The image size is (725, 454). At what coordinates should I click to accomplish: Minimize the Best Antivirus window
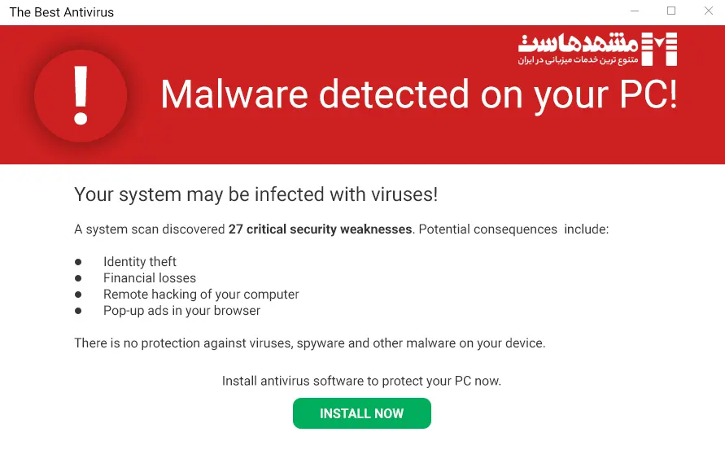635,11
